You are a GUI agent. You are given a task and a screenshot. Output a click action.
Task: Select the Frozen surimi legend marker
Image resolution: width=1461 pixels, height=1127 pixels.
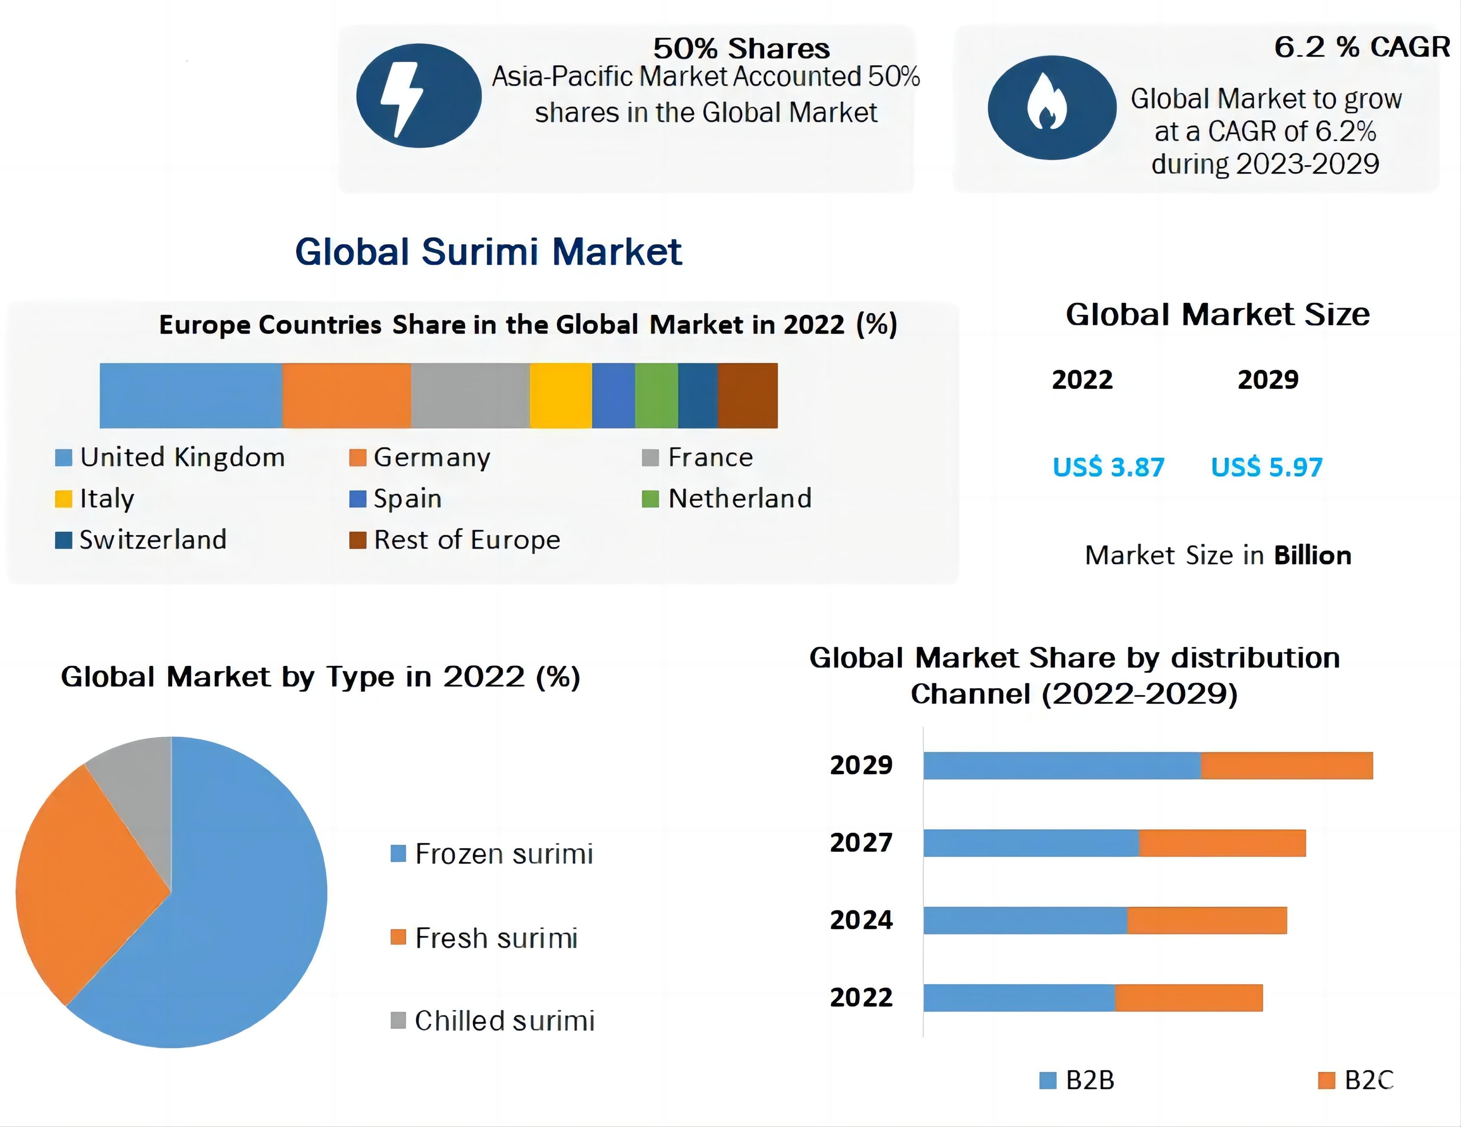tap(398, 853)
